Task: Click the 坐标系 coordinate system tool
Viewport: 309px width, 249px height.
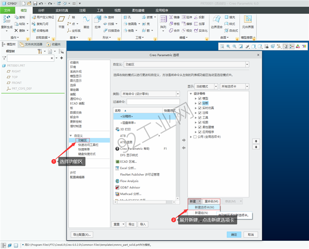Action: coord(74,30)
